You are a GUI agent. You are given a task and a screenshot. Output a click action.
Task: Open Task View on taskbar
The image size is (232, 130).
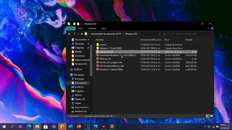20,126
